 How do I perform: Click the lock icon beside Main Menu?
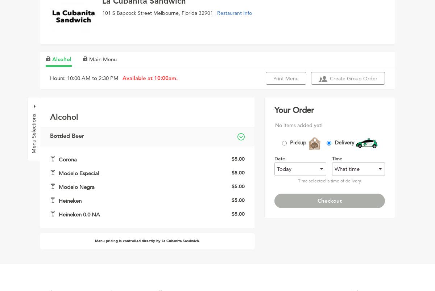tap(85, 59)
